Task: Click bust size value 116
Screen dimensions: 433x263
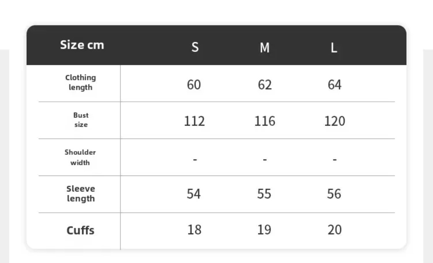Action: point(264,121)
